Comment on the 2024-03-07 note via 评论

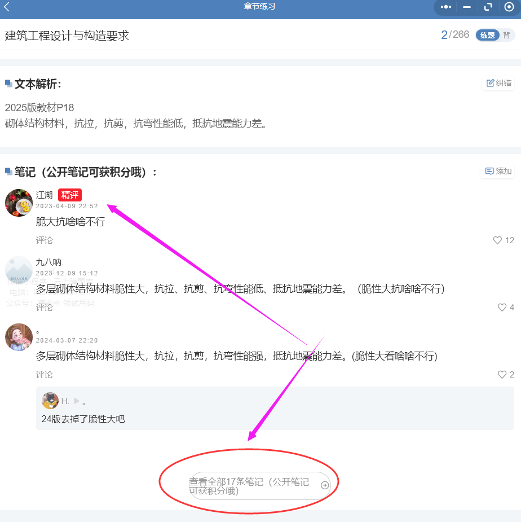pos(44,375)
